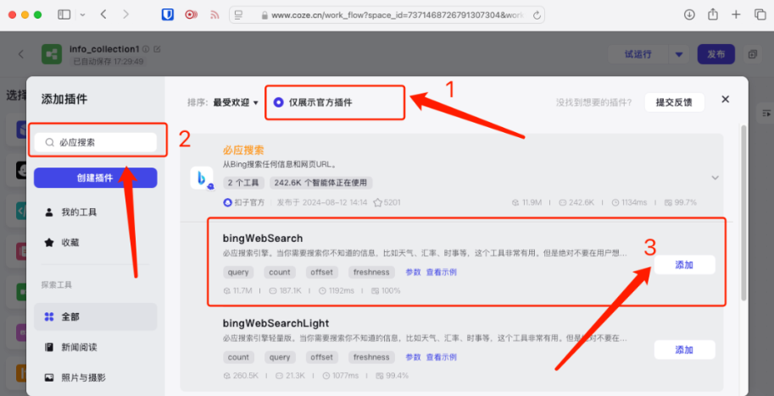Screen dimensions: 774x396
Task: Open the RSS feed extension icon
Action: pos(214,14)
